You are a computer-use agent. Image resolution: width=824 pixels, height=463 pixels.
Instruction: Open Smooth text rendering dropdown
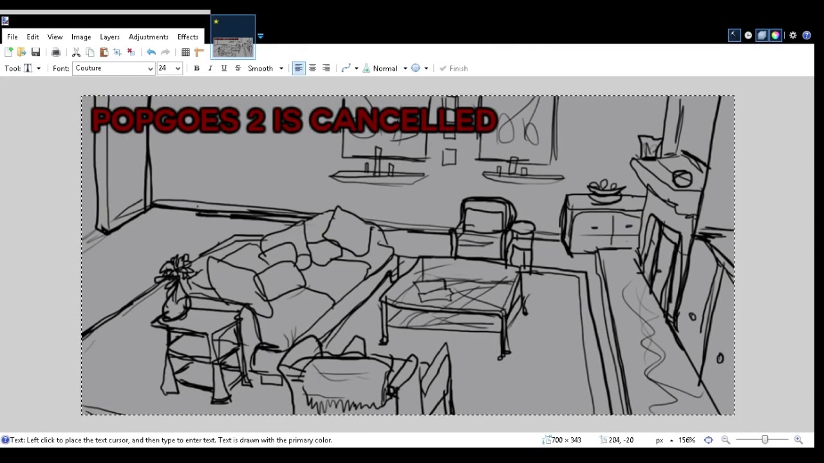[x=265, y=68]
